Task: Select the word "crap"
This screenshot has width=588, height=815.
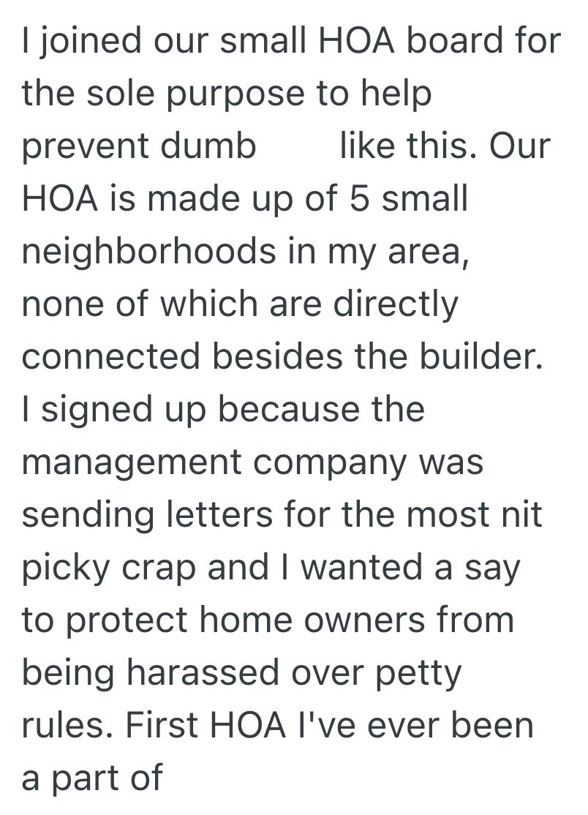Action: tap(163, 568)
